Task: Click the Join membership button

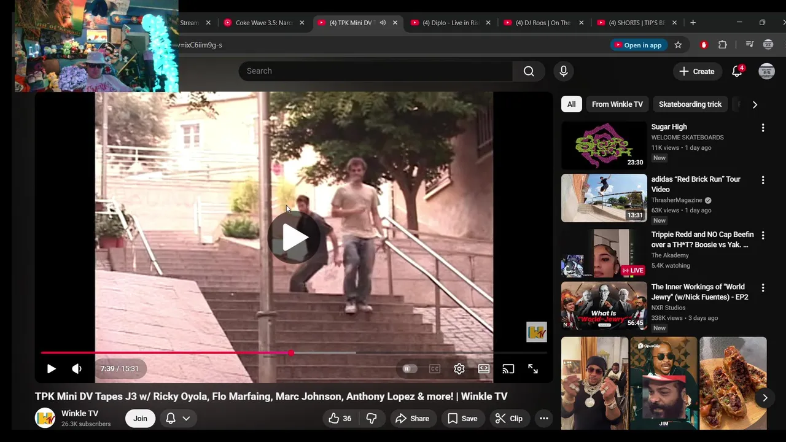Action: [141, 419]
